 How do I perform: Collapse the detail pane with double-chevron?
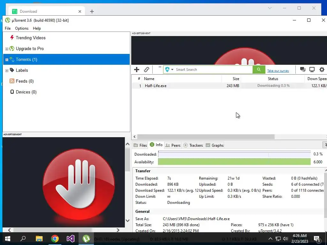pyautogui.click(x=325, y=145)
